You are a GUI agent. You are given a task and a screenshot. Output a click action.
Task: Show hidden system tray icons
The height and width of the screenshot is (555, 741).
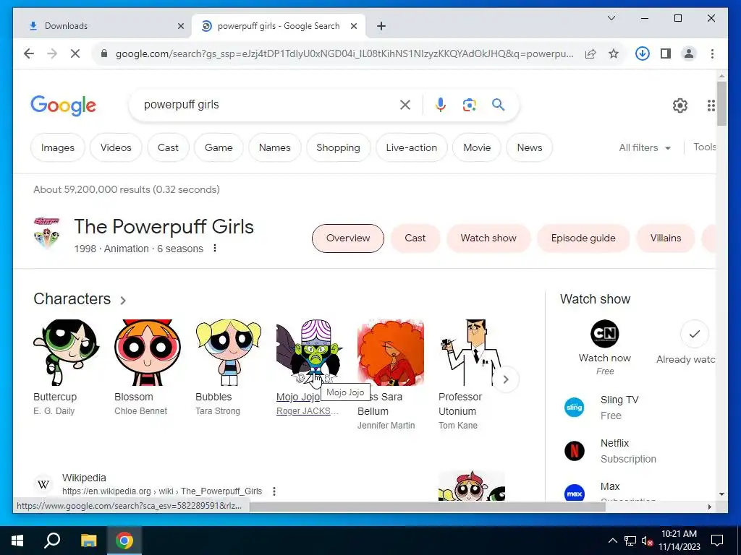point(612,541)
